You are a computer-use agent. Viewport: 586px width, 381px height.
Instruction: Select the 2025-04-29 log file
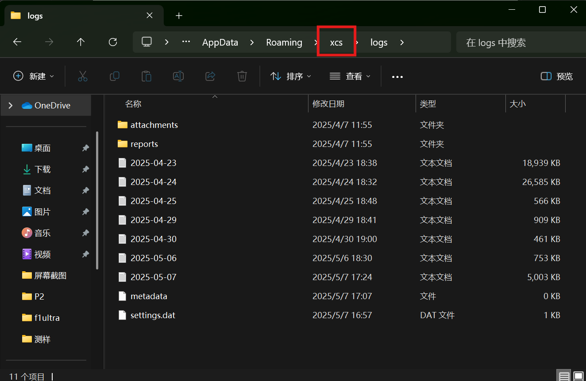point(153,220)
